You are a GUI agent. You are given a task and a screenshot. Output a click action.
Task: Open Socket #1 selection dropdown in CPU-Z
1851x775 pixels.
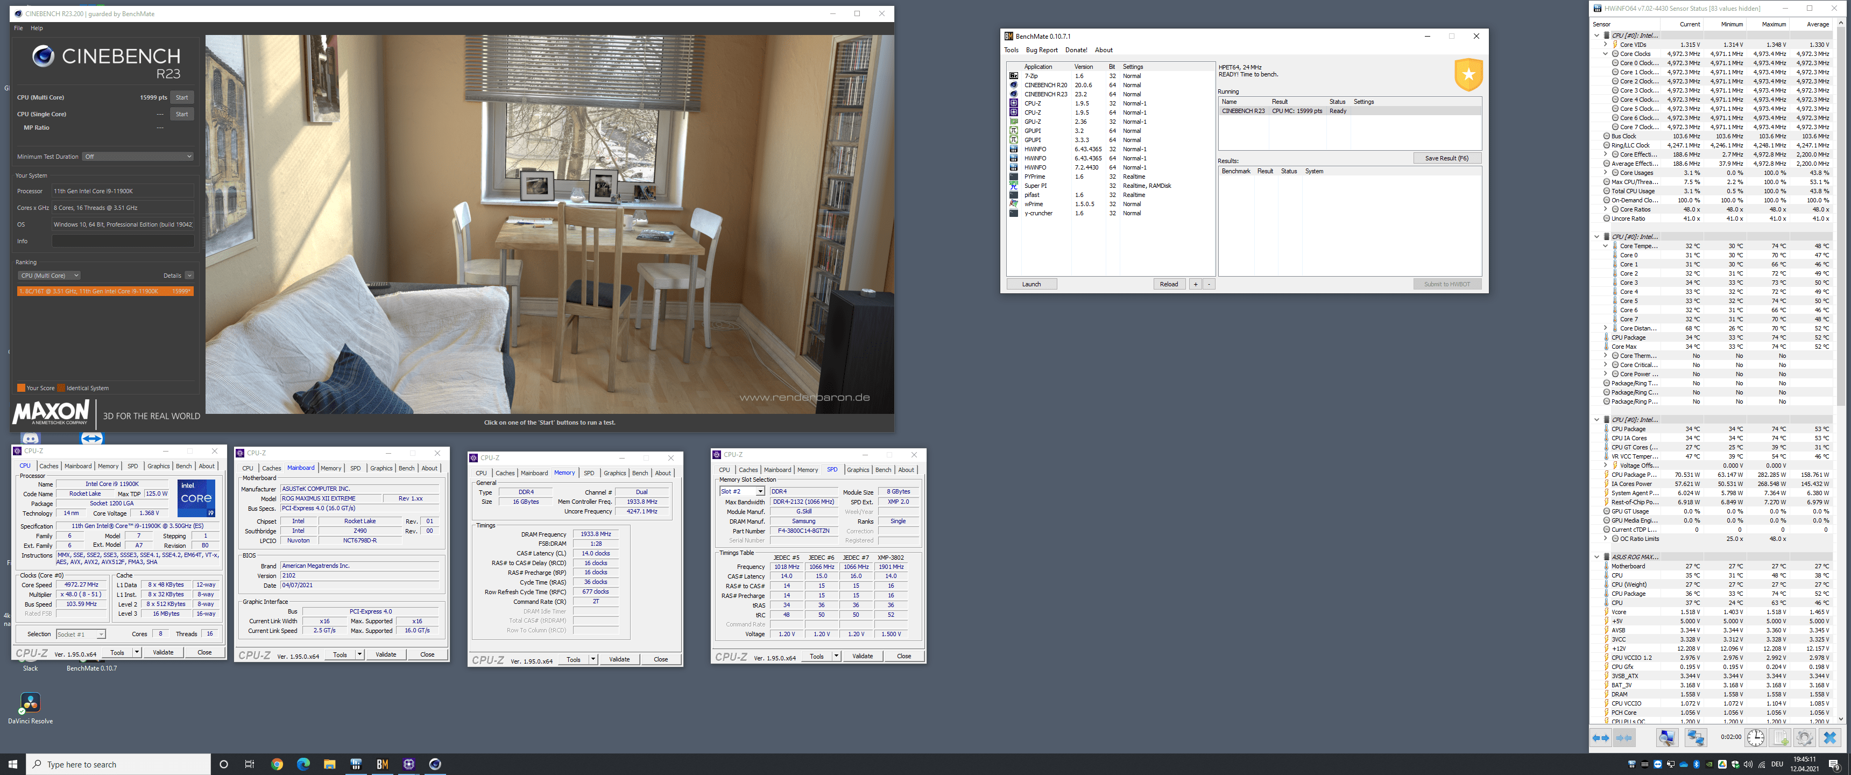81,634
